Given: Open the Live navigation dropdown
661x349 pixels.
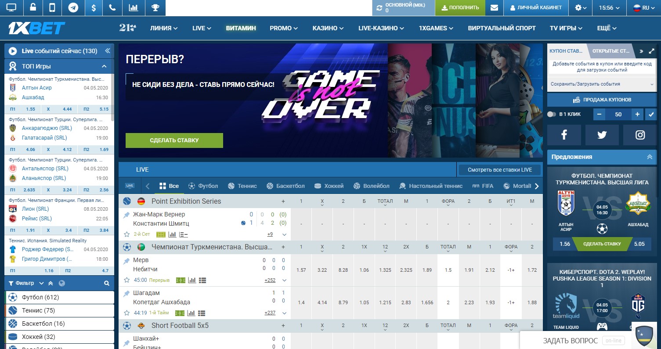Looking at the screenshot, I should 202,28.
